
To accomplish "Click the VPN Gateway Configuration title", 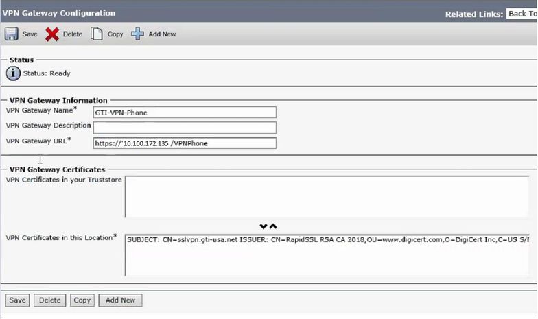I will click(x=59, y=13).
